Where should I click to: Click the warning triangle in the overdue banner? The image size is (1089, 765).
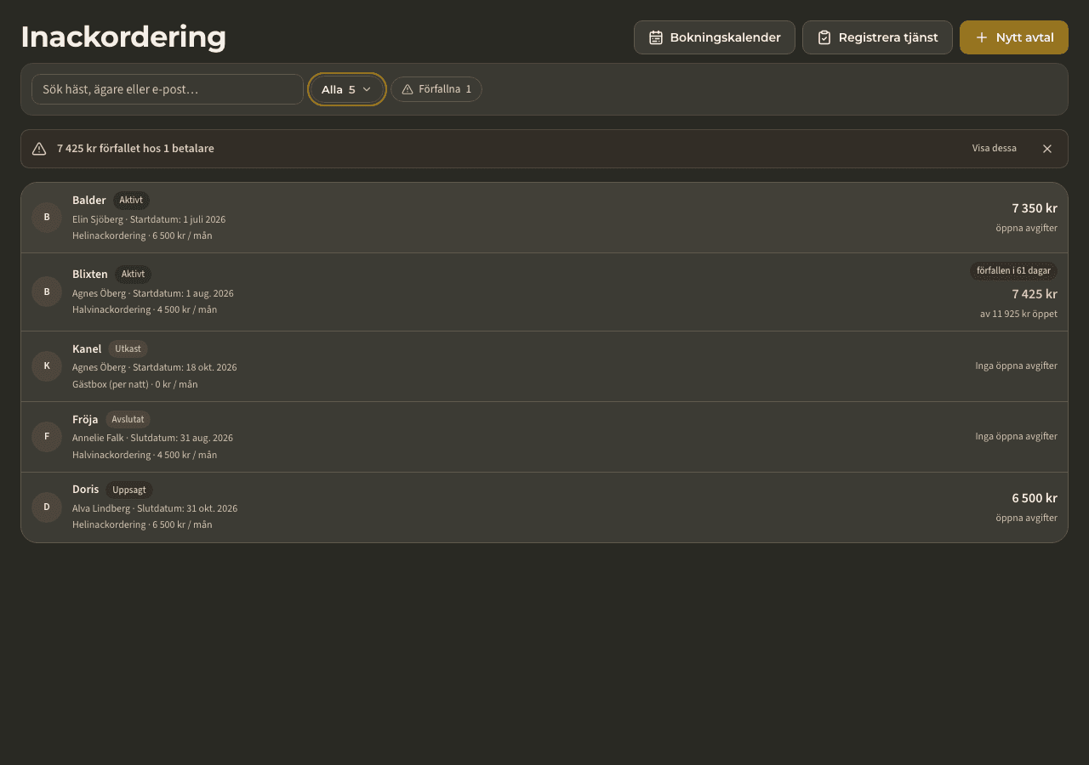(39, 149)
